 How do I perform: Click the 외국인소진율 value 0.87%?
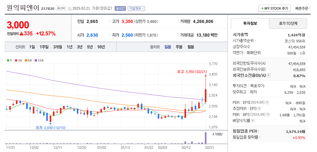coord(299,76)
